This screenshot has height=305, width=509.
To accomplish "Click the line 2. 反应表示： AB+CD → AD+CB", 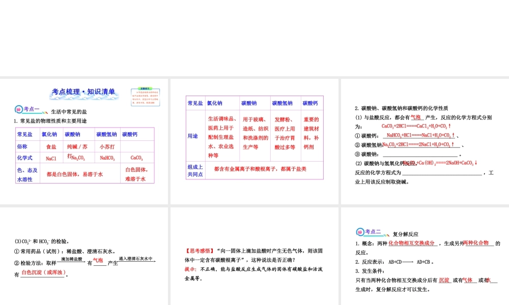I will point(394,262).
